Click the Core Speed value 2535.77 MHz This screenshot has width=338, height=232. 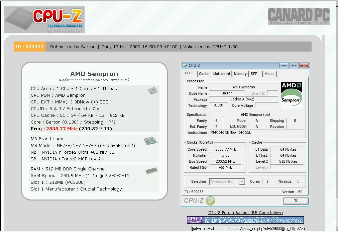[x=225, y=149]
